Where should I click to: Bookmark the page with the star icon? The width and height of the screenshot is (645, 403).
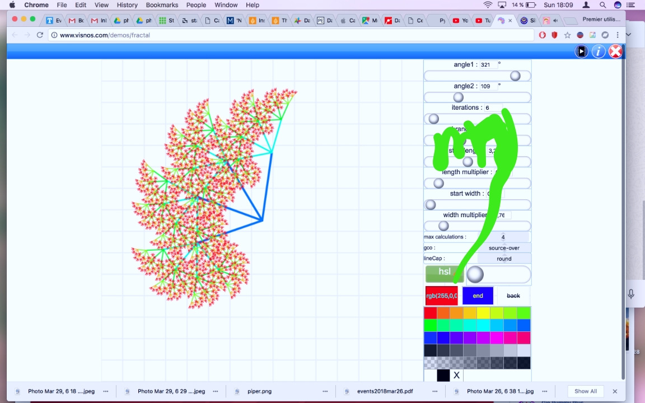tap(567, 35)
